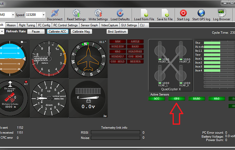Click the ACC active sensor indicator
Screen dimensions: 235x150
157,98
